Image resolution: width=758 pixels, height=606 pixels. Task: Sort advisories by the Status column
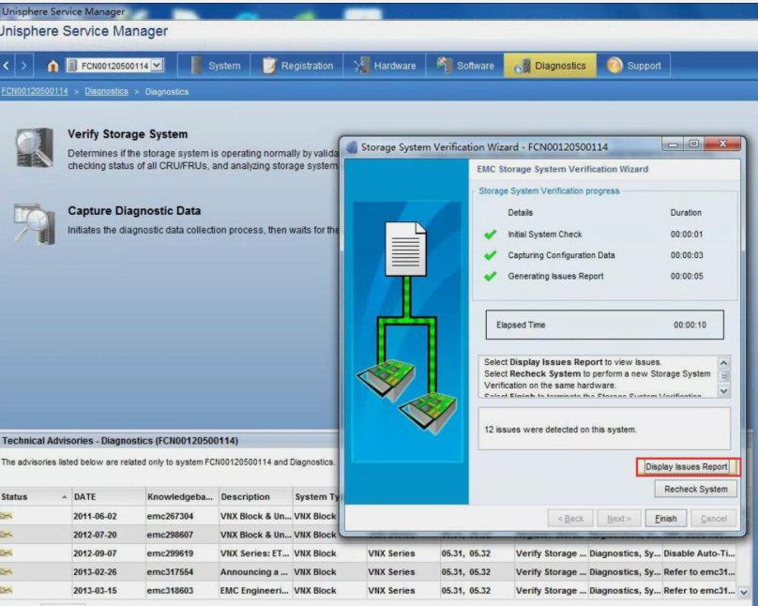[x=36, y=497]
